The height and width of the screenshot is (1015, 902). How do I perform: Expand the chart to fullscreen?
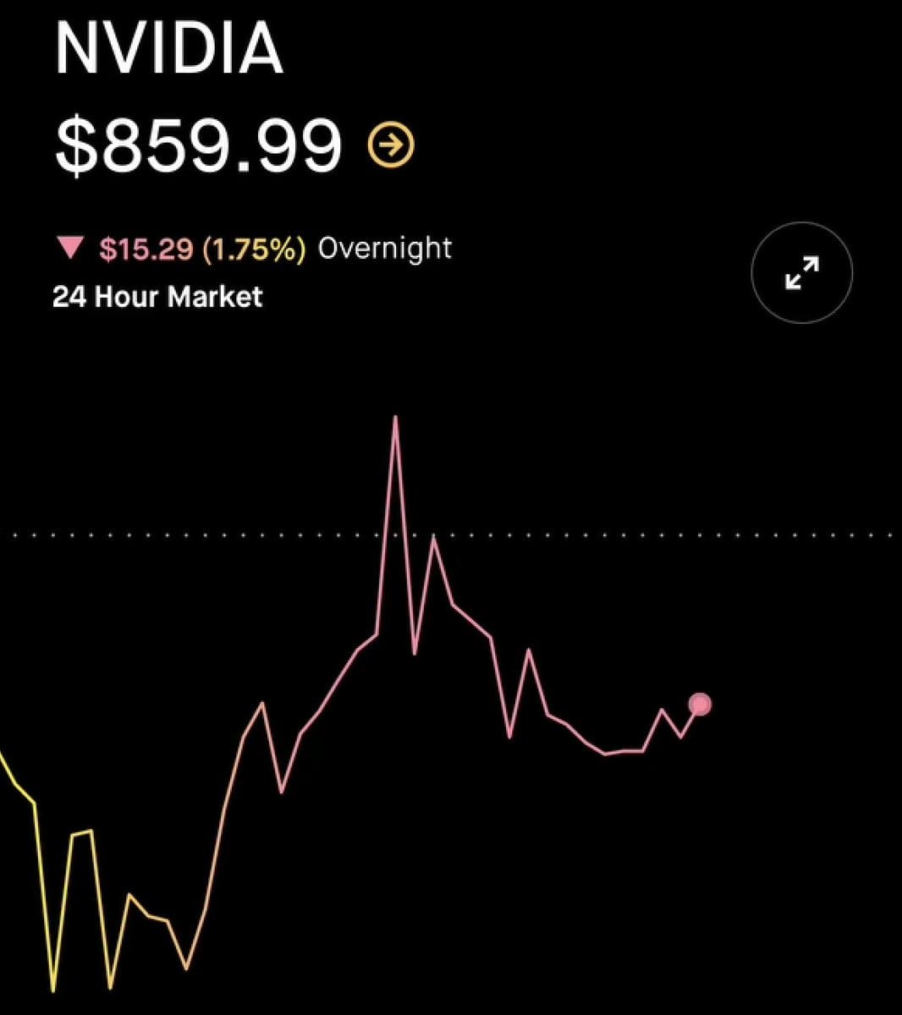click(802, 272)
